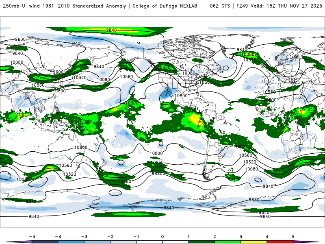
Task: Click the '-3' colorbar tick label
Action: click(x=84, y=237)
